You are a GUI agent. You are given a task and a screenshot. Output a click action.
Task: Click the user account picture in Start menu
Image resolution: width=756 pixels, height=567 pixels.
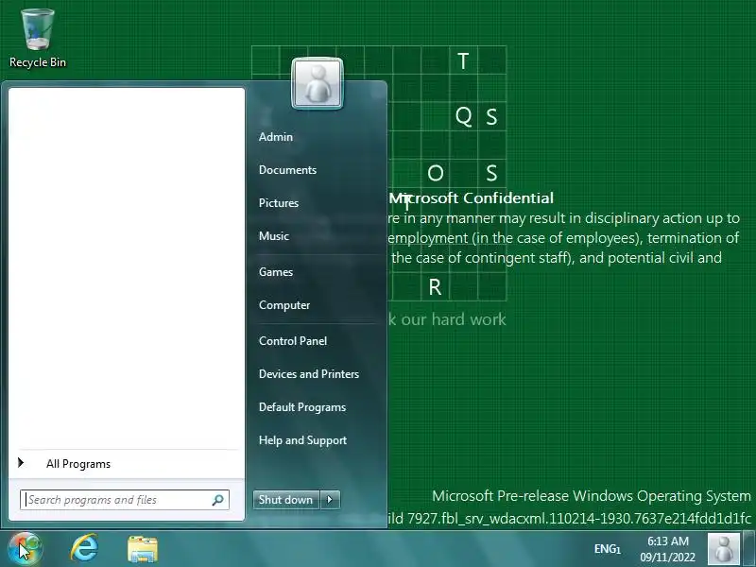318,83
